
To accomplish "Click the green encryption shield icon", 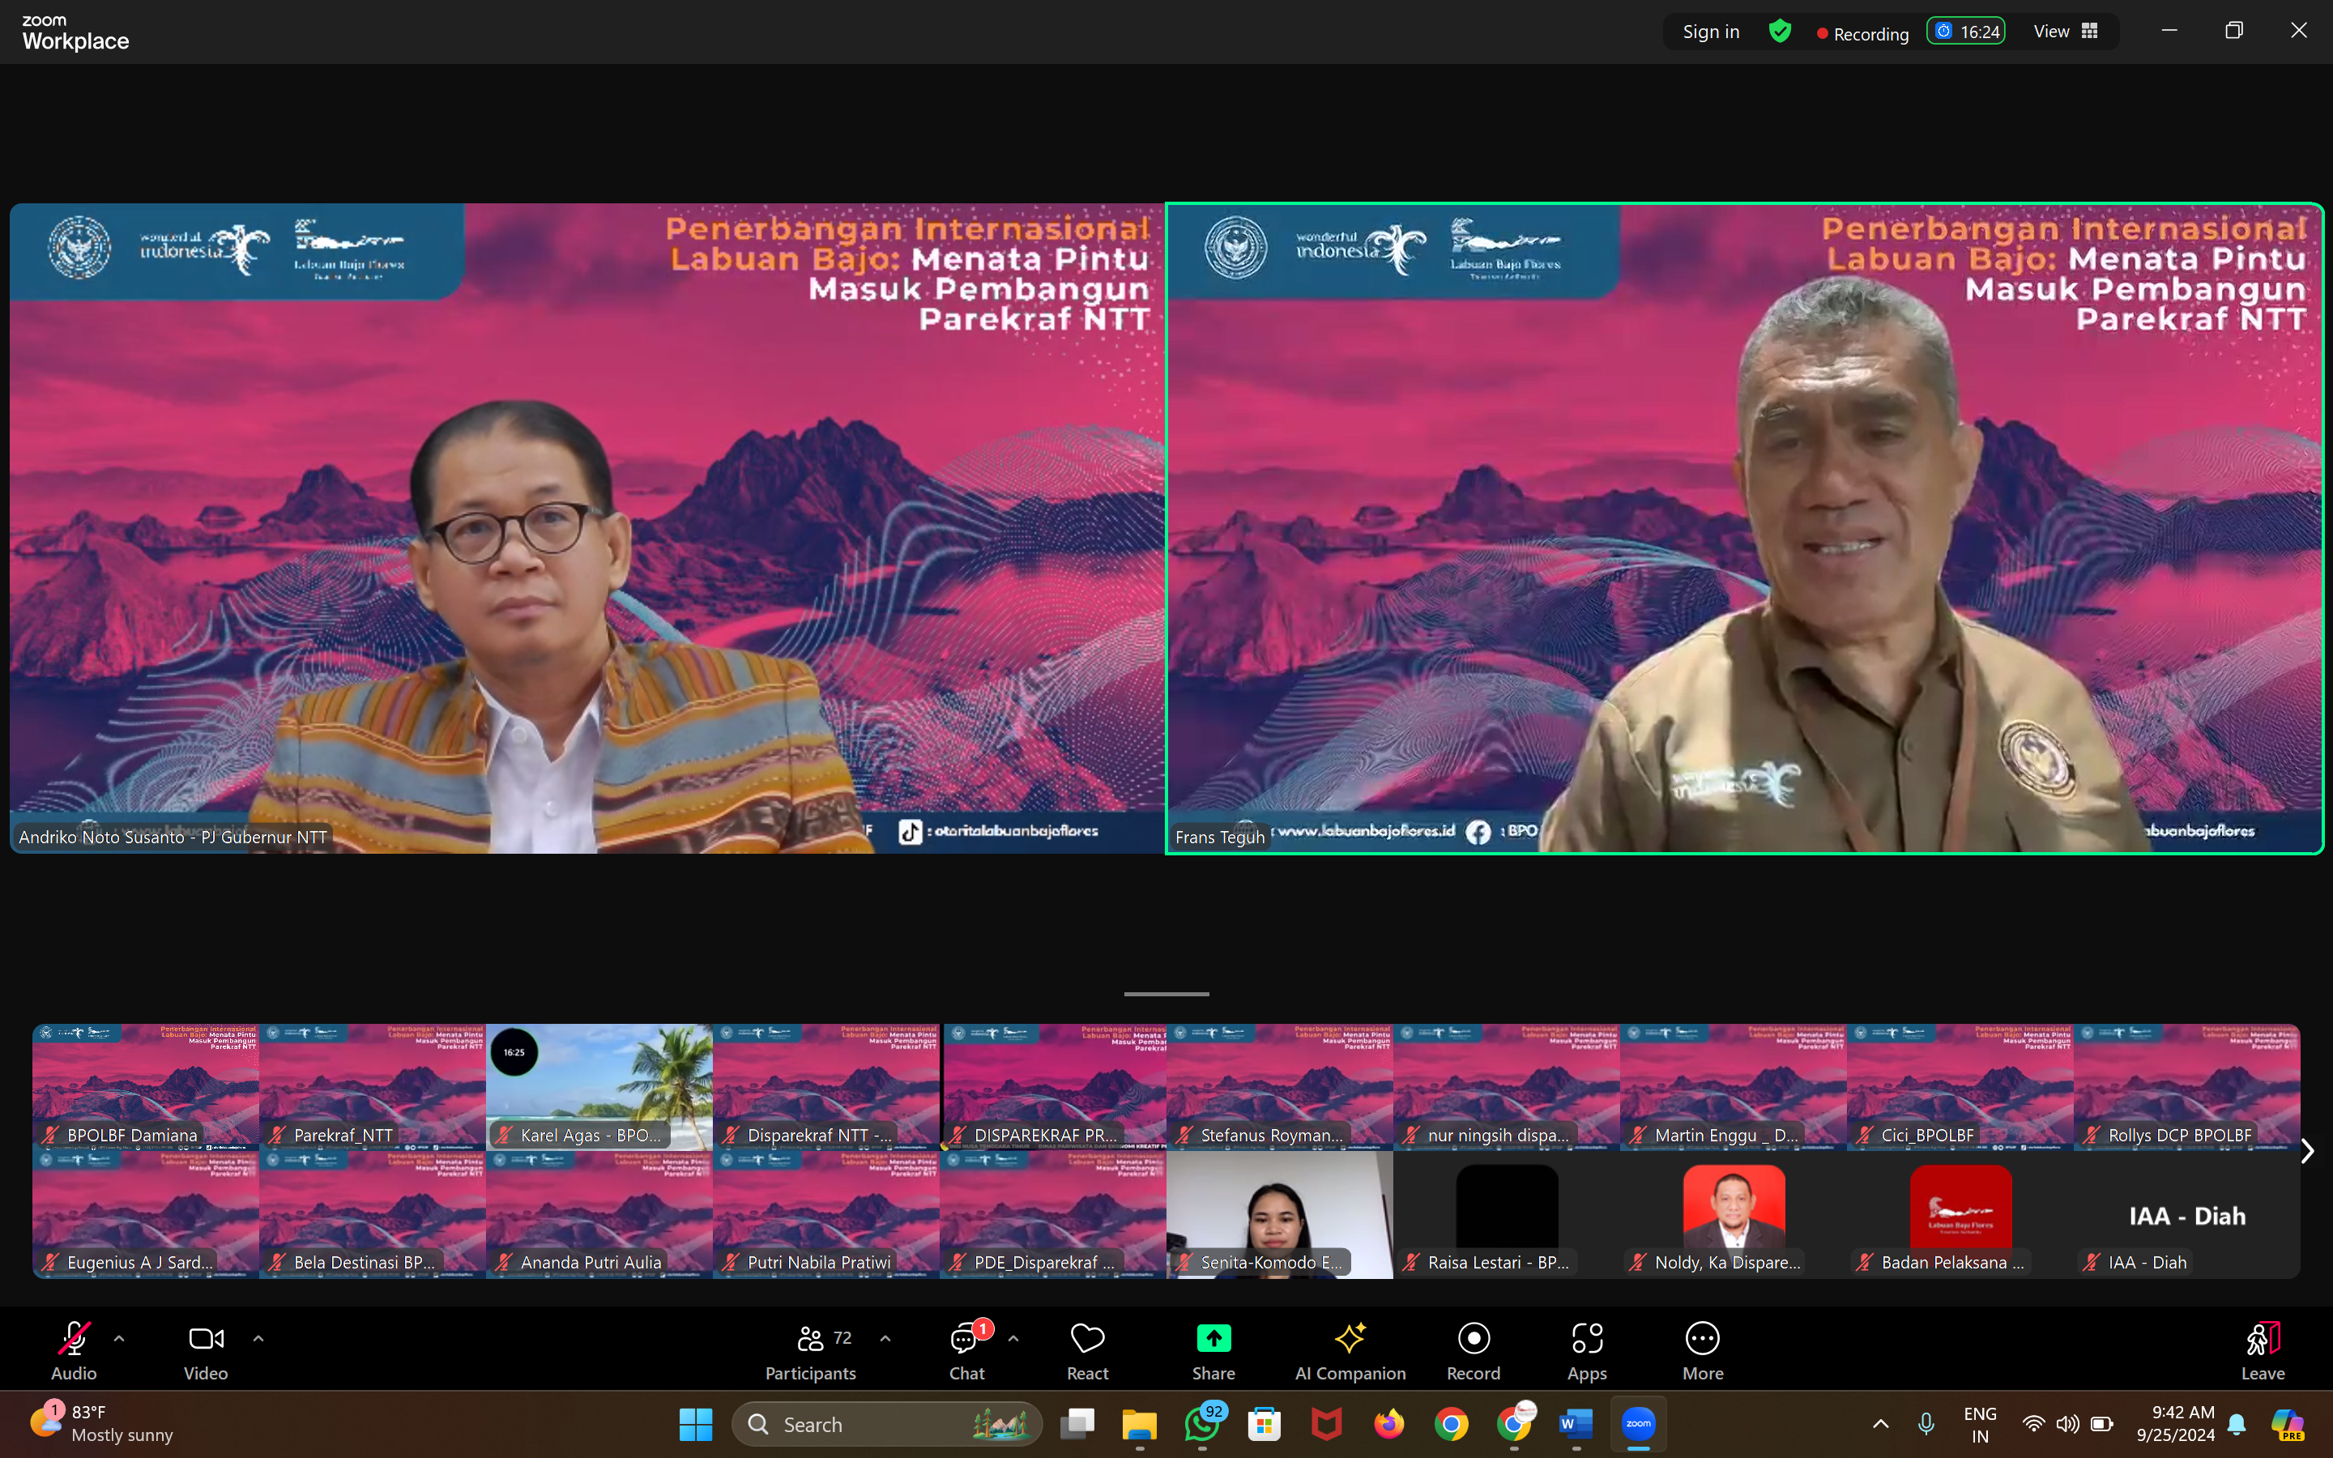I will (1780, 32).
